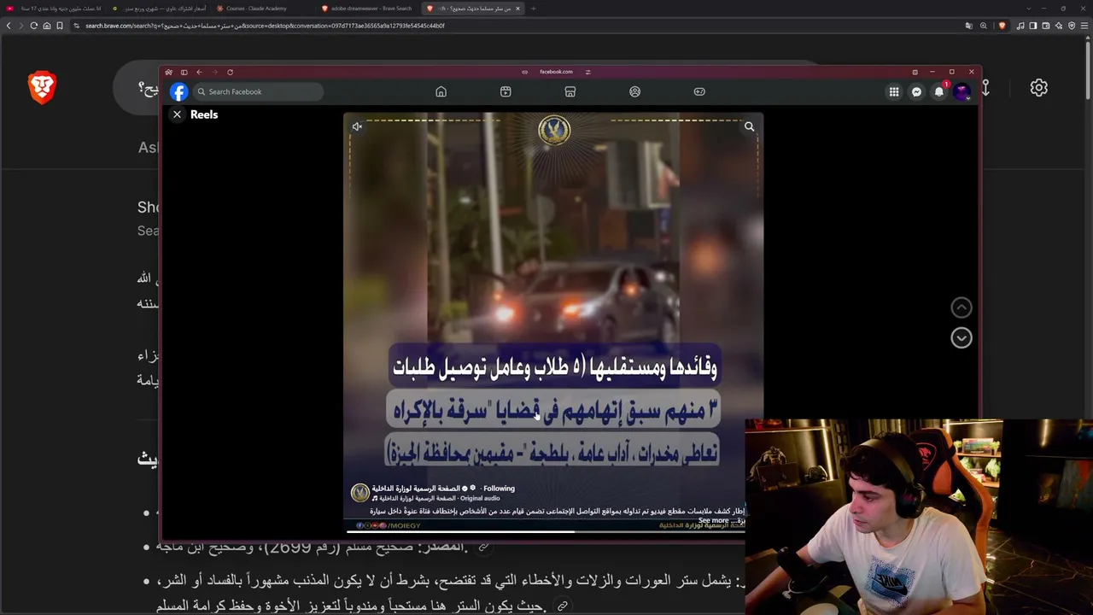This screenshot has height=615, width=1093.
Task: Seek the reel progress bar
Action: pos(546,531)
